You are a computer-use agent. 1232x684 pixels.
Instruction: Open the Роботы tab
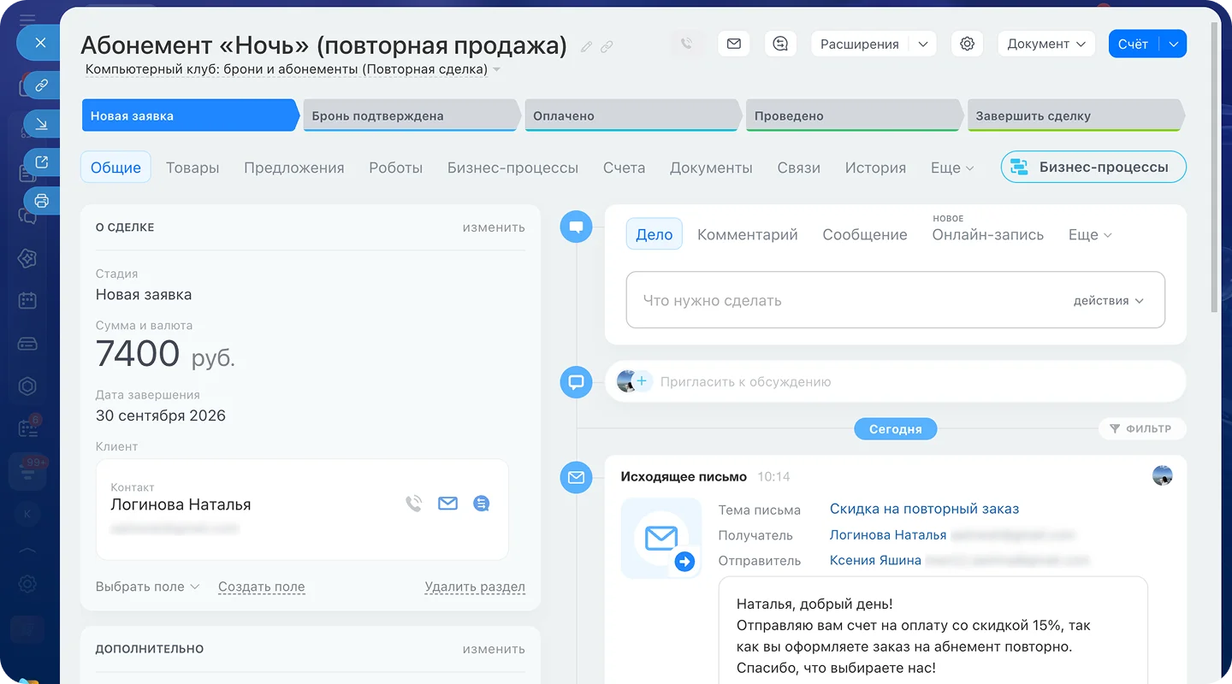tap(396, 168)
